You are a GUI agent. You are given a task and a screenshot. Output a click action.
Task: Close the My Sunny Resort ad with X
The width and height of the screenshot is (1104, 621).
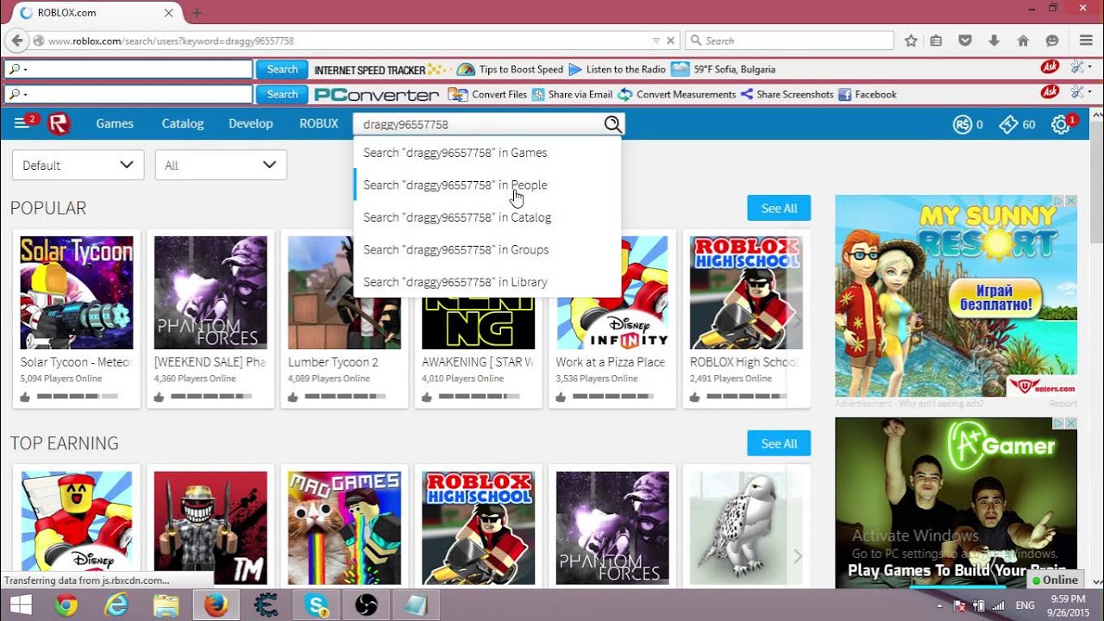[1071, 201]
